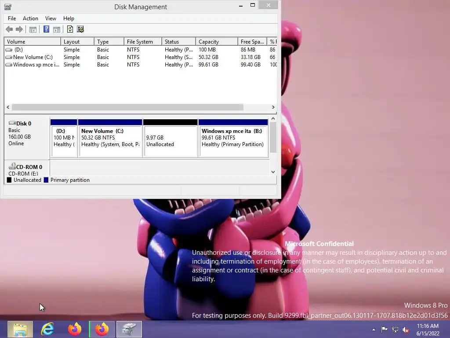450x338 pixels.
Task: Click the "99.40 GB" free space cell
Action: click(250, 65)
